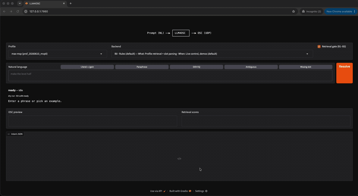Pick the Missing slot example

pyautogui.click(x=305, y=67)
